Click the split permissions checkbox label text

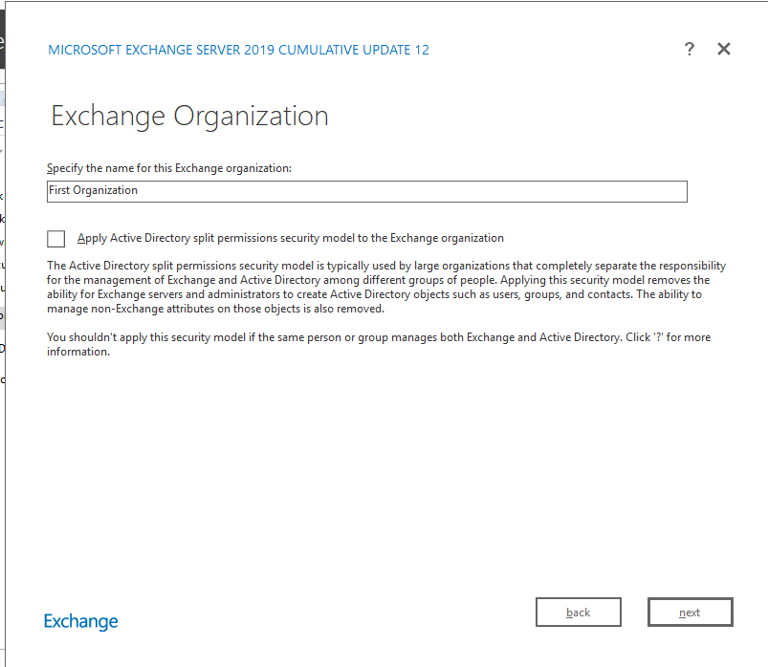291,238
